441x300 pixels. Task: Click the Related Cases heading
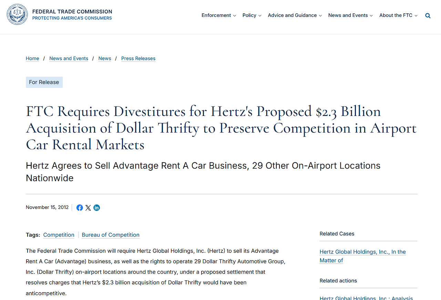(x=337, y=234)
